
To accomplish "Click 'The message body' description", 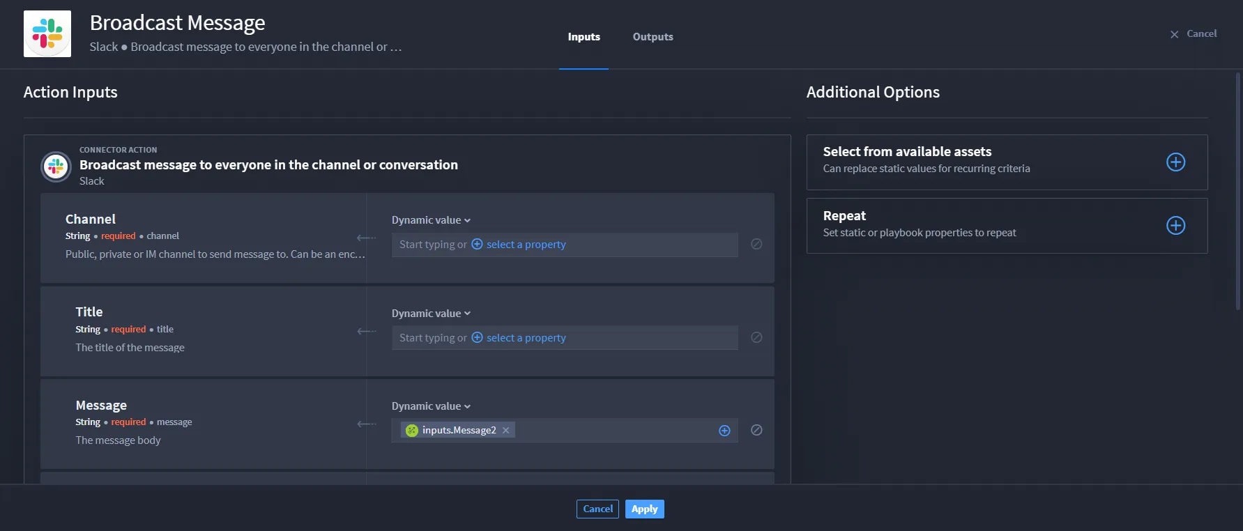I will coord(118,440).
